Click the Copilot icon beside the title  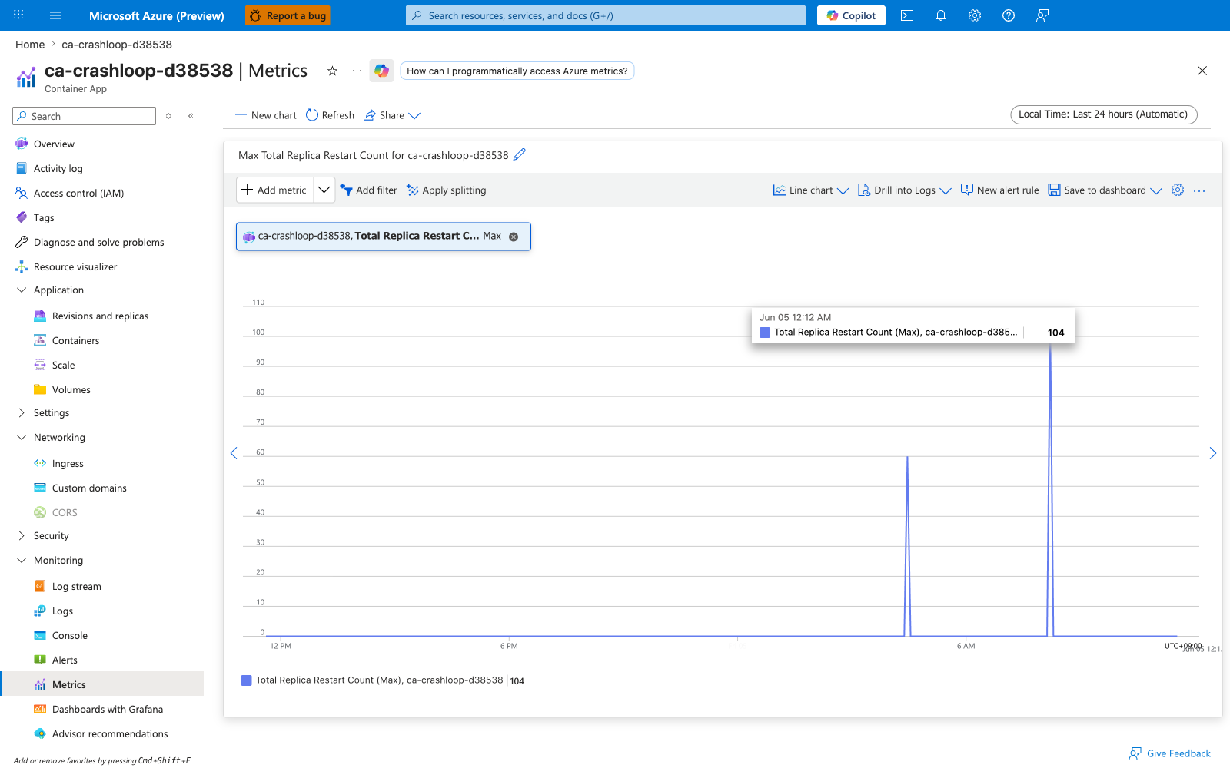(381, 71)
